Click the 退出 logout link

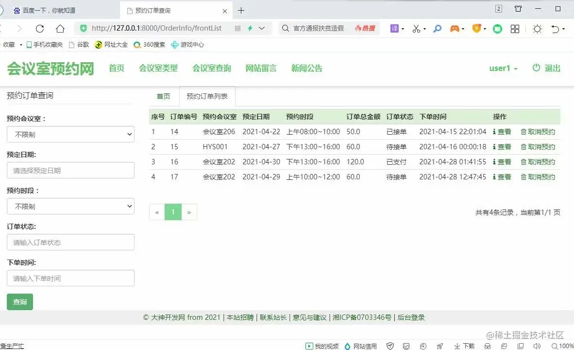pos(546,68)
